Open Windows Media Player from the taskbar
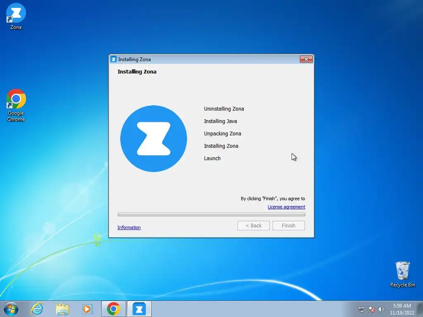The width and height of the screenshot is (423, 317). pos(88,309)
